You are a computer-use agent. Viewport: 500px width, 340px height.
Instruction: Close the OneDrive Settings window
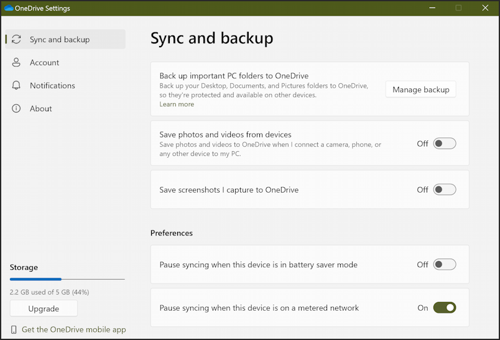(x=485, y=7)
